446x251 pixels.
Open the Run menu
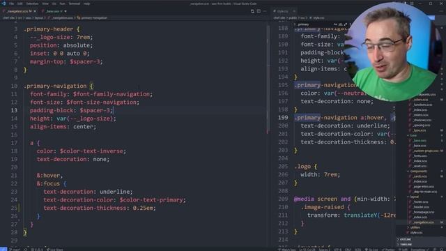click(x=62, y=3)
